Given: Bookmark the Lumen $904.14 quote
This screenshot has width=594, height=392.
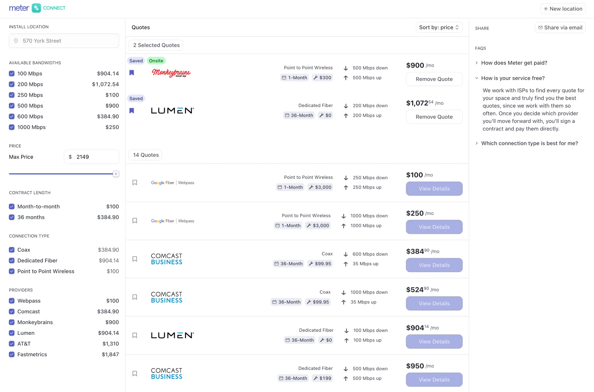Looking at the screenshot, I should point(135,335).
